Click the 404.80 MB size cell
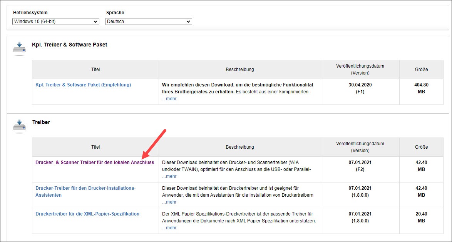The width and height of the screenshot is (452, 242). (x=421, y=88)
